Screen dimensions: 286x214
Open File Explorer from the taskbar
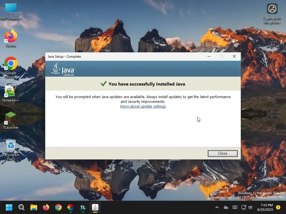click(34, 207)
